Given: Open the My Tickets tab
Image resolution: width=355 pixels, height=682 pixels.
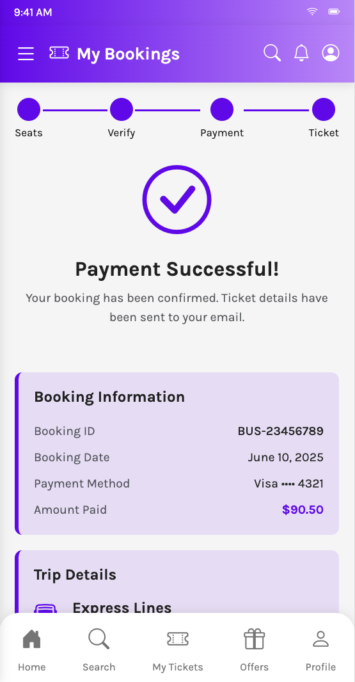Looking at the screenshot, I should pos(178,649).
